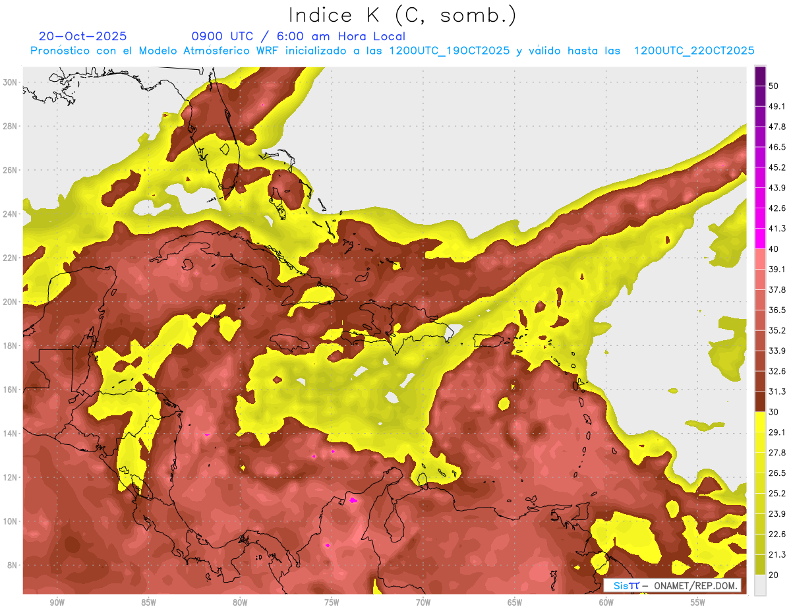Click the "26N" latitude label

[x=11, y=170]
